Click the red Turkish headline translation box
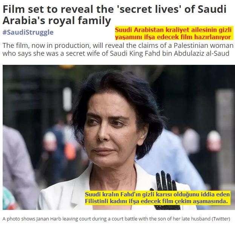The width and height of the screenshot is (235, 225). pos(174,33)
